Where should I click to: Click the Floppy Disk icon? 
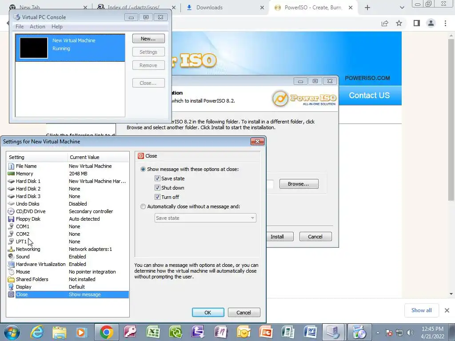tap(11, 219)
